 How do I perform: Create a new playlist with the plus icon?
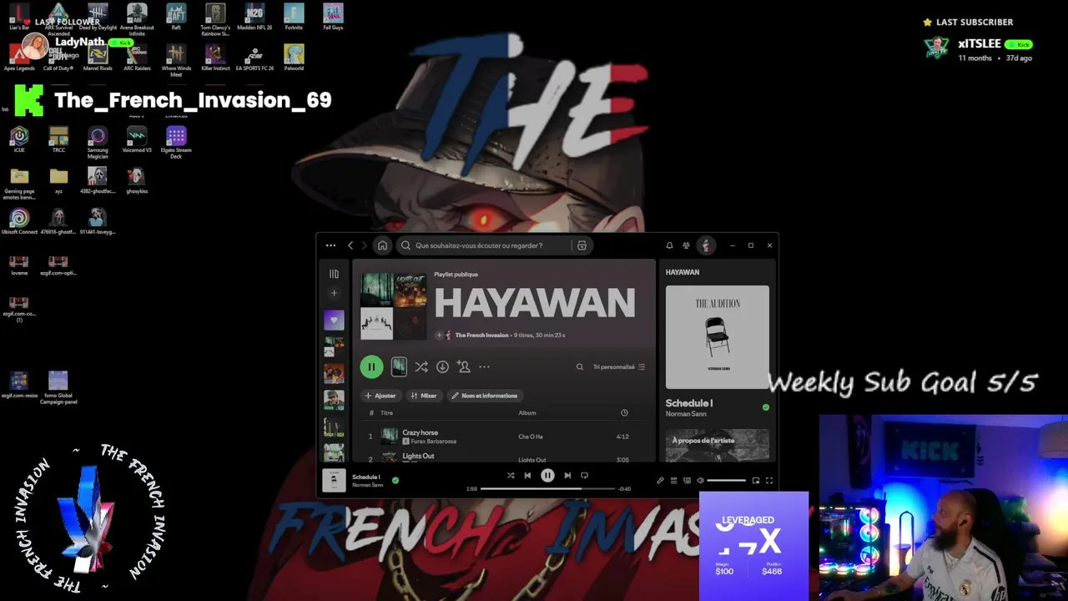tap(334, 293)
